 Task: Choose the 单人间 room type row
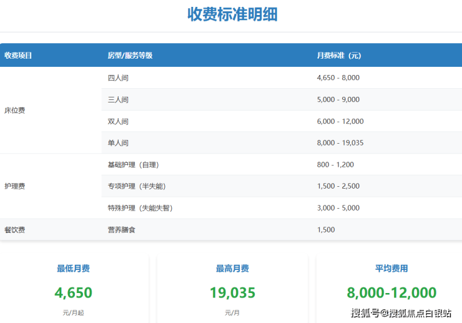[118, 143]
